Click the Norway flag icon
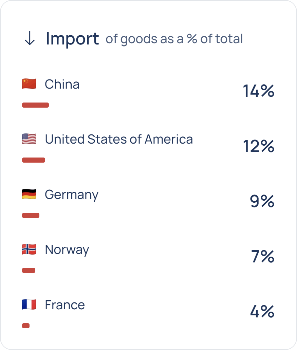297x350 pixels. click(x=29, y=250)
